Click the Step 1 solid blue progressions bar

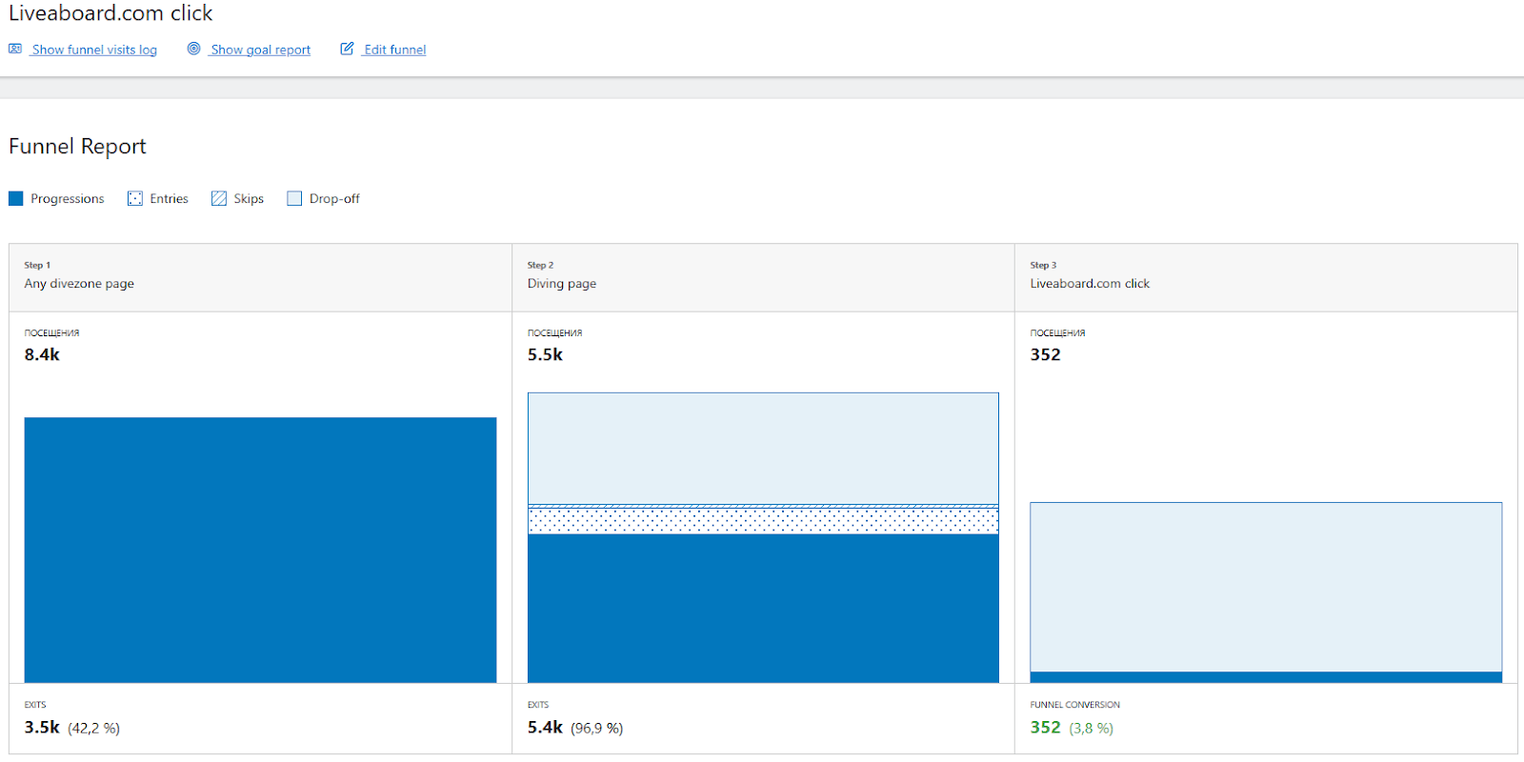click(x=260, y=550)
